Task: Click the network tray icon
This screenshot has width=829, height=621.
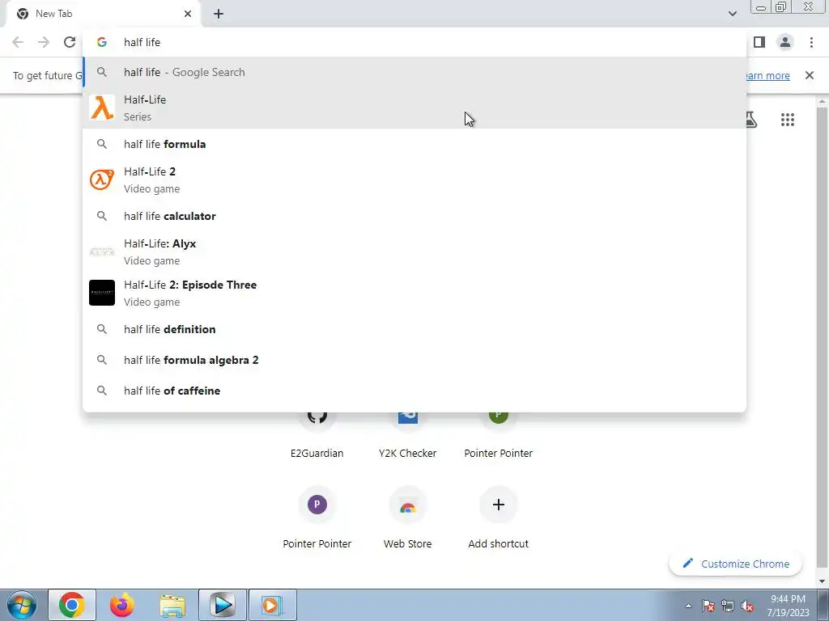Action: (x=728, y=606)
